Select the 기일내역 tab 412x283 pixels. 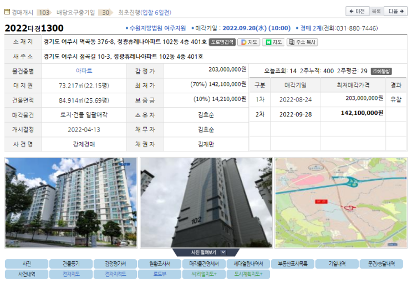click(x=337, y=264)
